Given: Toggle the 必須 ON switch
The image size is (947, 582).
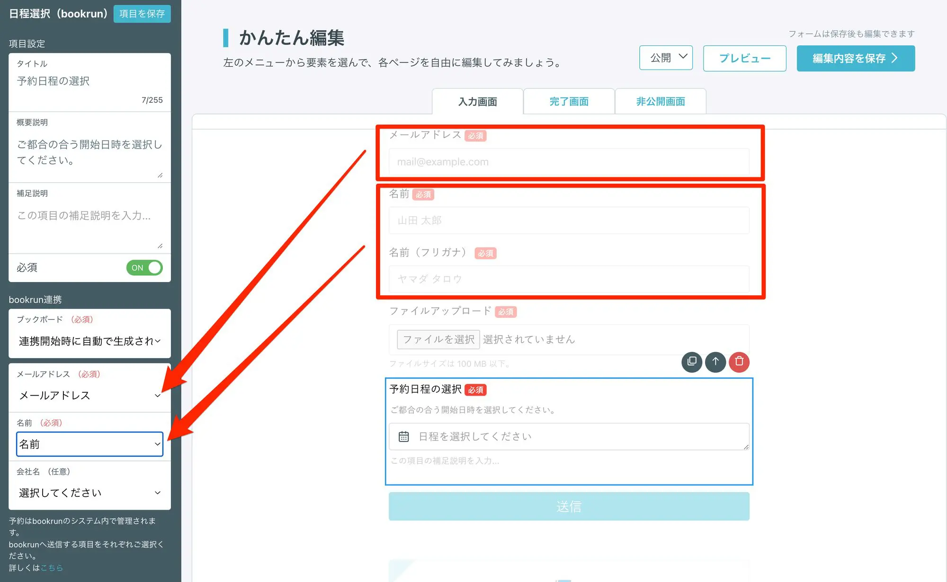Looking at the screenshot, I should (144, 268).
